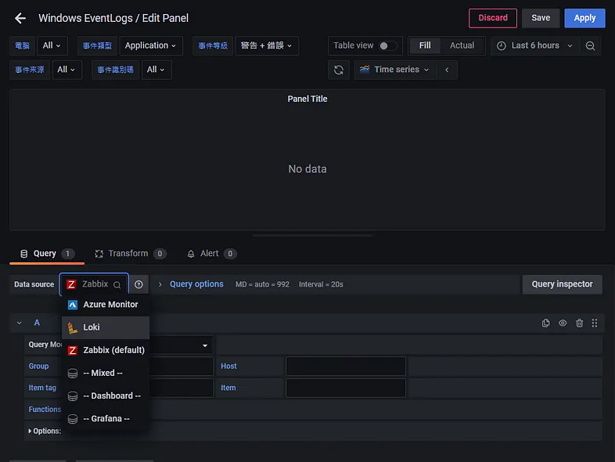Toggle query A visibility eye icon
This screenshot has width=615, height=462.
(x=563, y=323)
